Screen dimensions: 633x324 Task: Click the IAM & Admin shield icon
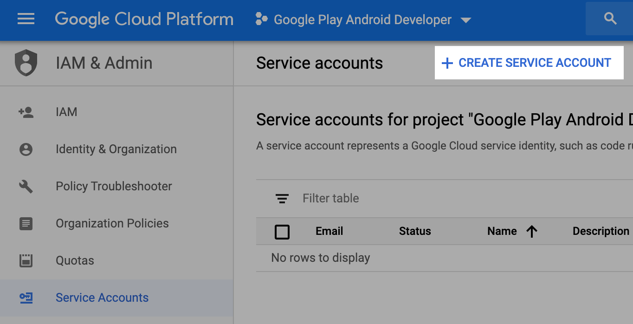pyautogui.click(x=26, y=63)
